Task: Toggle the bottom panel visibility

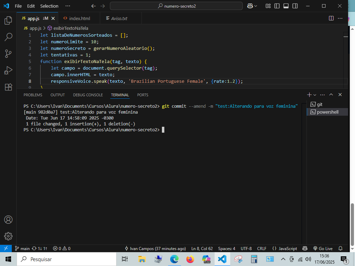Action: 286,6
